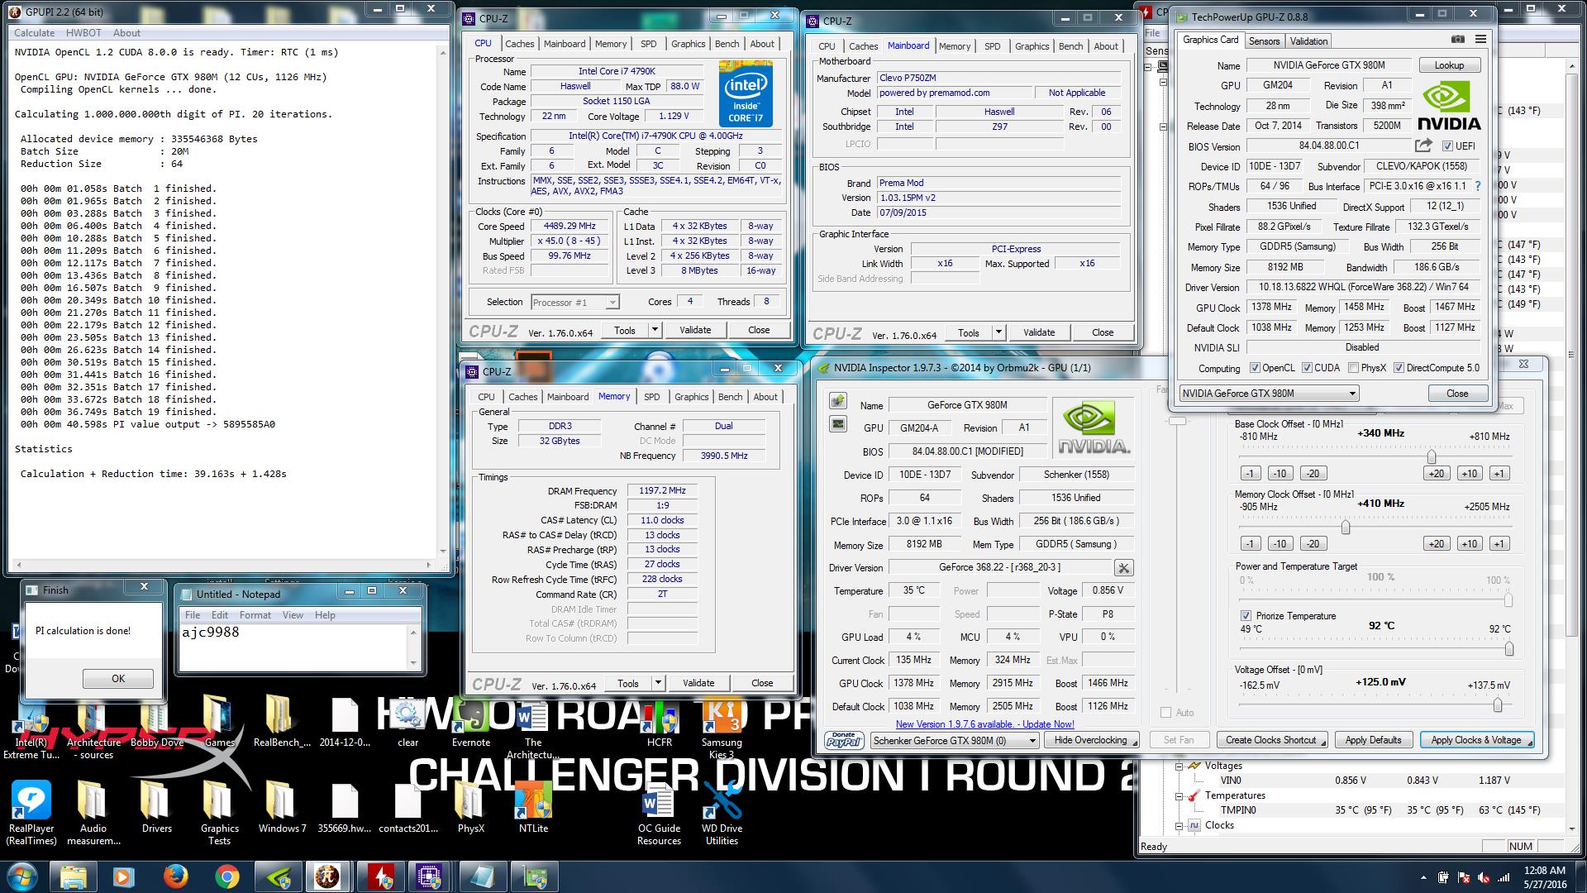Image resolution: width=1587 pixels, height=893 pixels.
Task: Toggle the OpenCL checkbox in GPU-Z
Action: (1256, 368)
